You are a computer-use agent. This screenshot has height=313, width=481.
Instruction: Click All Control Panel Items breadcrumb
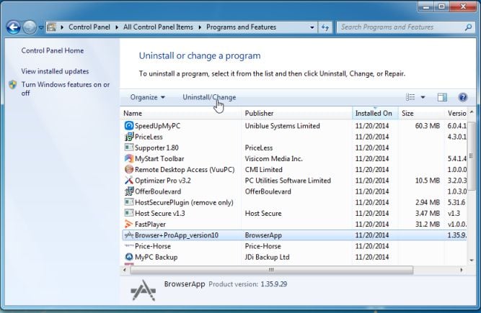click(158, 27)
